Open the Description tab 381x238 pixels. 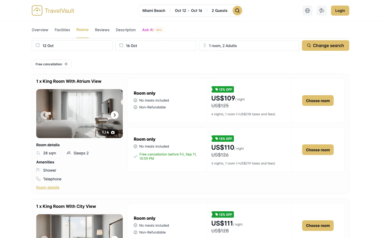click(126, 30)
